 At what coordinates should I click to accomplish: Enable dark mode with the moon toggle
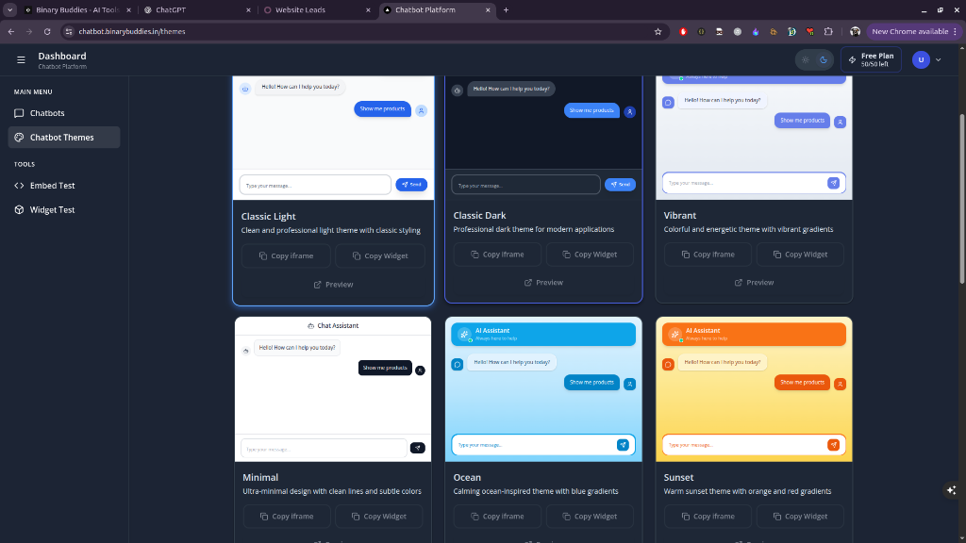point(822,58)
